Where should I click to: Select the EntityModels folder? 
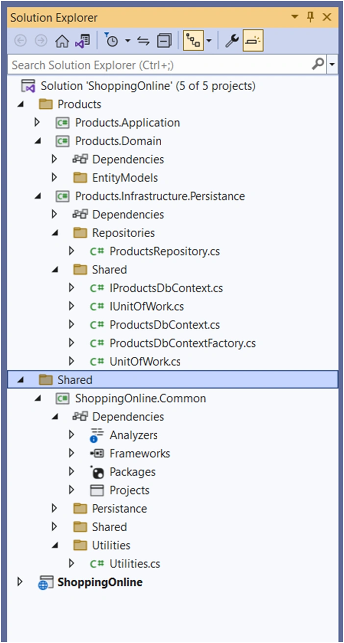125,178
